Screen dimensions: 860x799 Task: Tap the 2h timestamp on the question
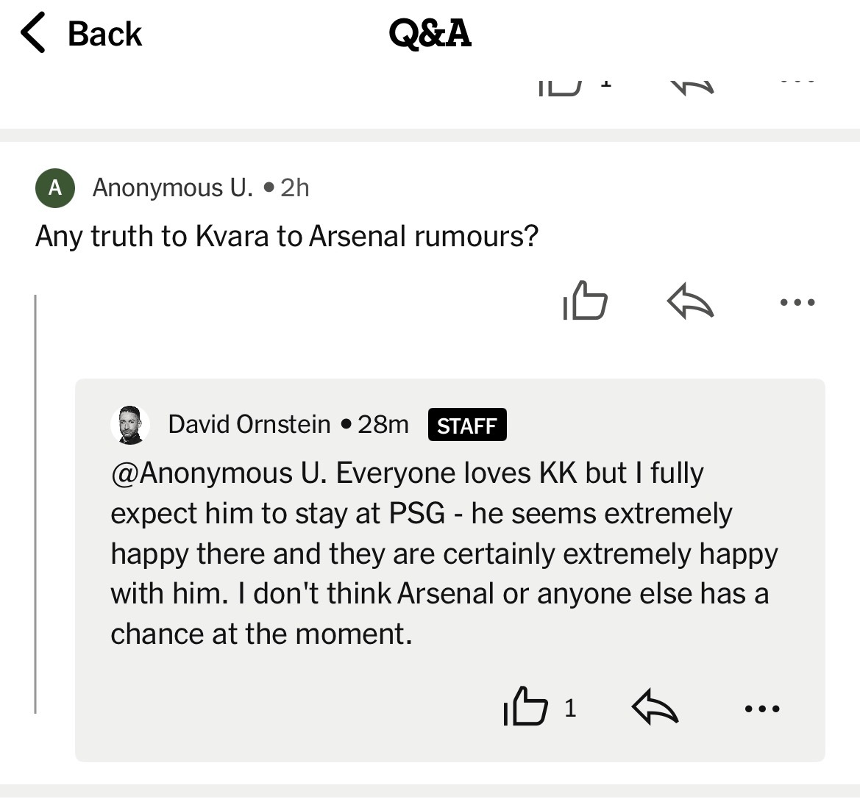pyautogui.click(x=295, y=188)
